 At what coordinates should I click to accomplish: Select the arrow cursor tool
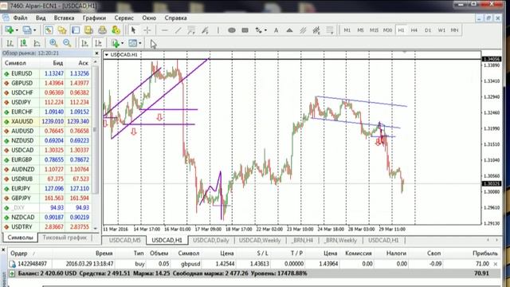click(x=133, y=30)
